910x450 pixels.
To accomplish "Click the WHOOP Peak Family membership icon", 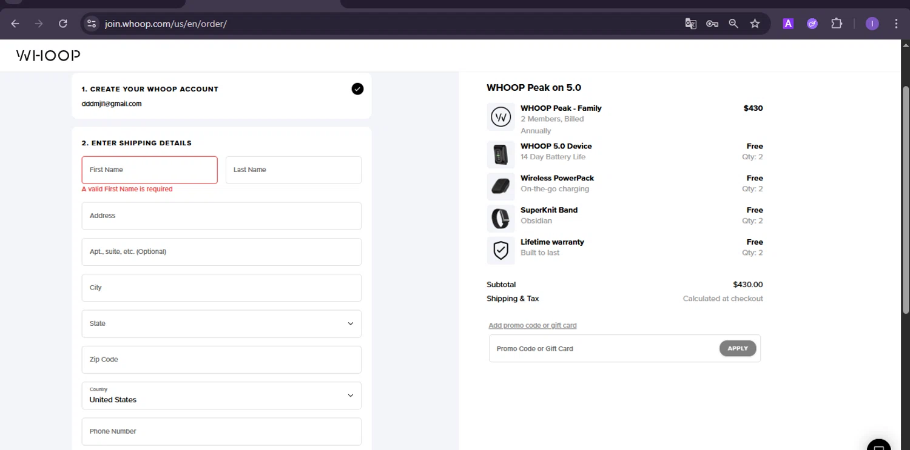I will pos(500,117).
